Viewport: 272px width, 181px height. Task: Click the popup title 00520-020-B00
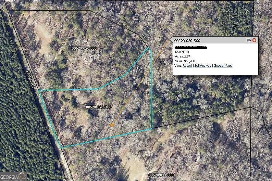187,41
